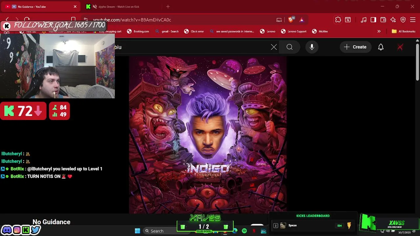Open Spotify from the taskbar

point(244,231)
